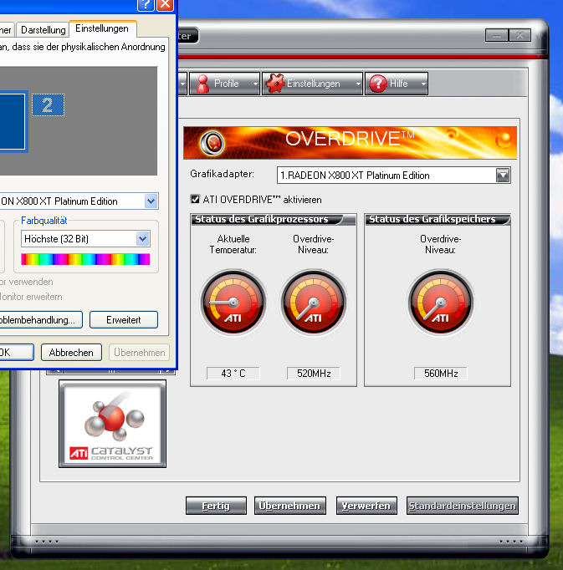Click the 43 °C temperature value field

pos(233,374)
